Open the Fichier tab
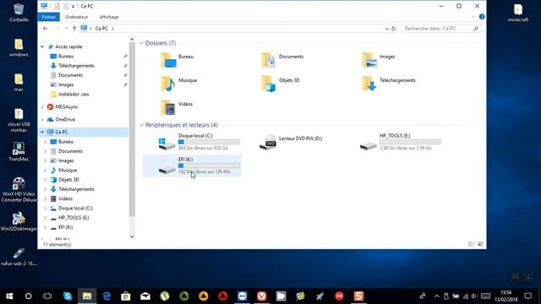541x304 pixels. click(49, 17)
